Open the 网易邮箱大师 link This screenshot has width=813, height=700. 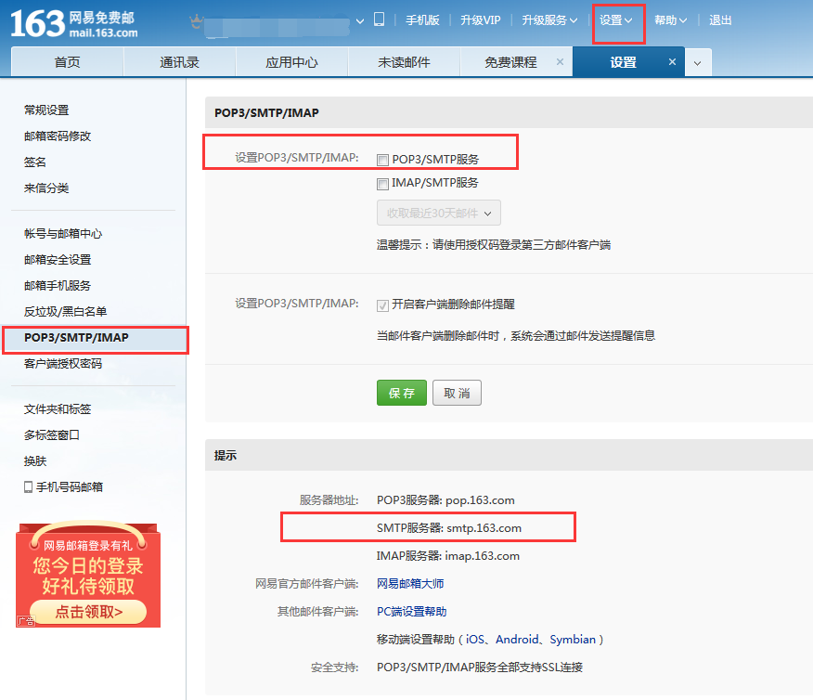point(410,583)
